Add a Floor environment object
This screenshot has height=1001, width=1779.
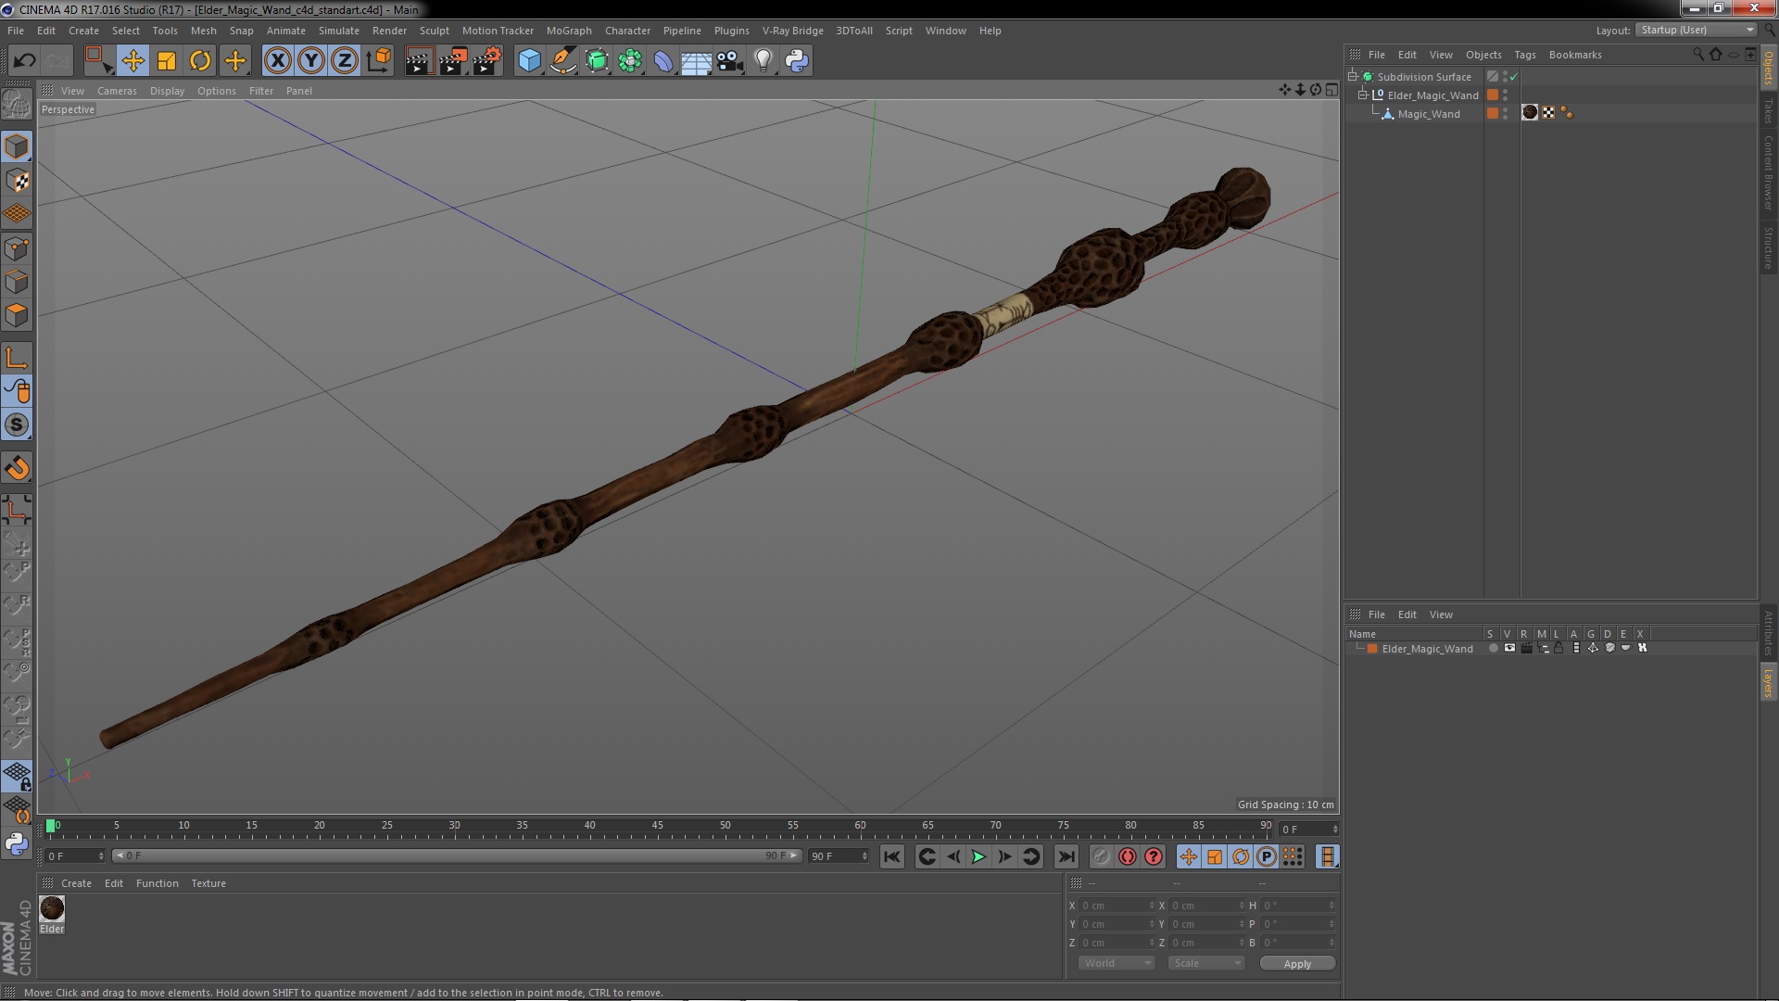(x=696, y=61)
